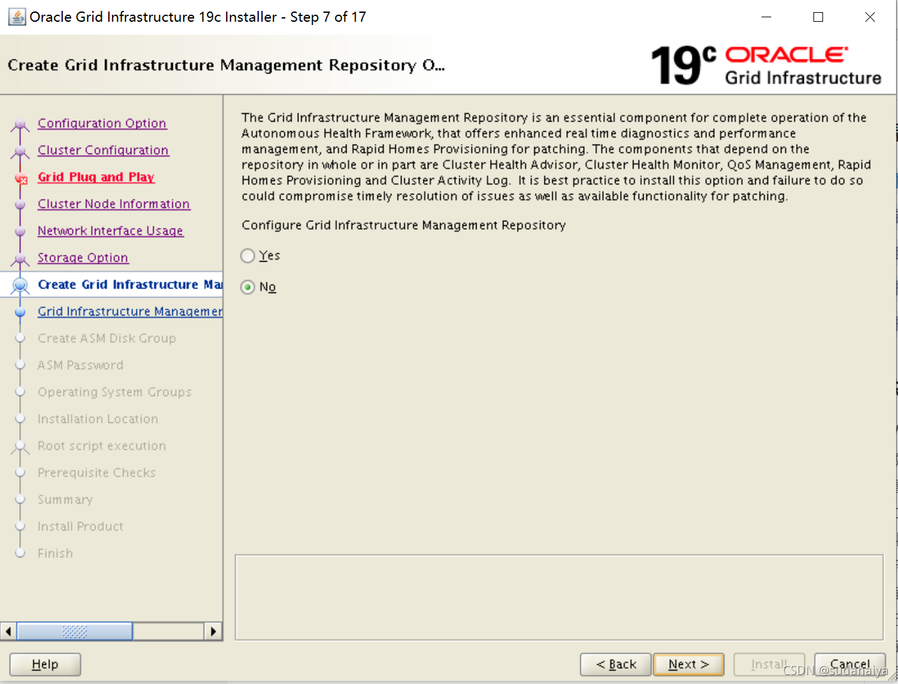Minimize the installer window
This screenshot has width=898, height=684.
click(766, 17)
